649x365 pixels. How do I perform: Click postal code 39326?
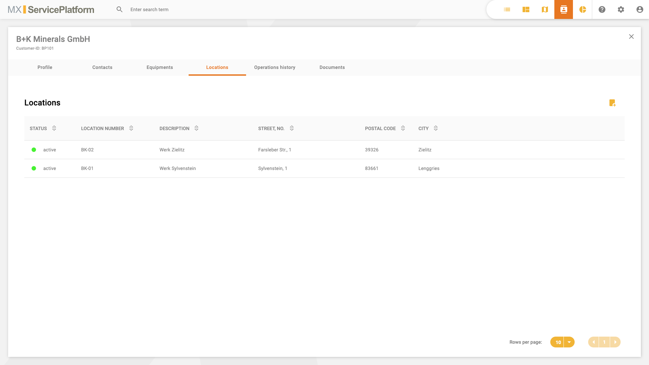click(x=372, y=150)
